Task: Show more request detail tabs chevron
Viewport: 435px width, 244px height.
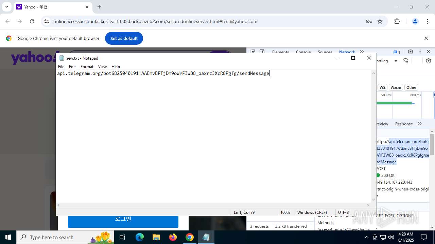Action: click(x=420, y=124)
